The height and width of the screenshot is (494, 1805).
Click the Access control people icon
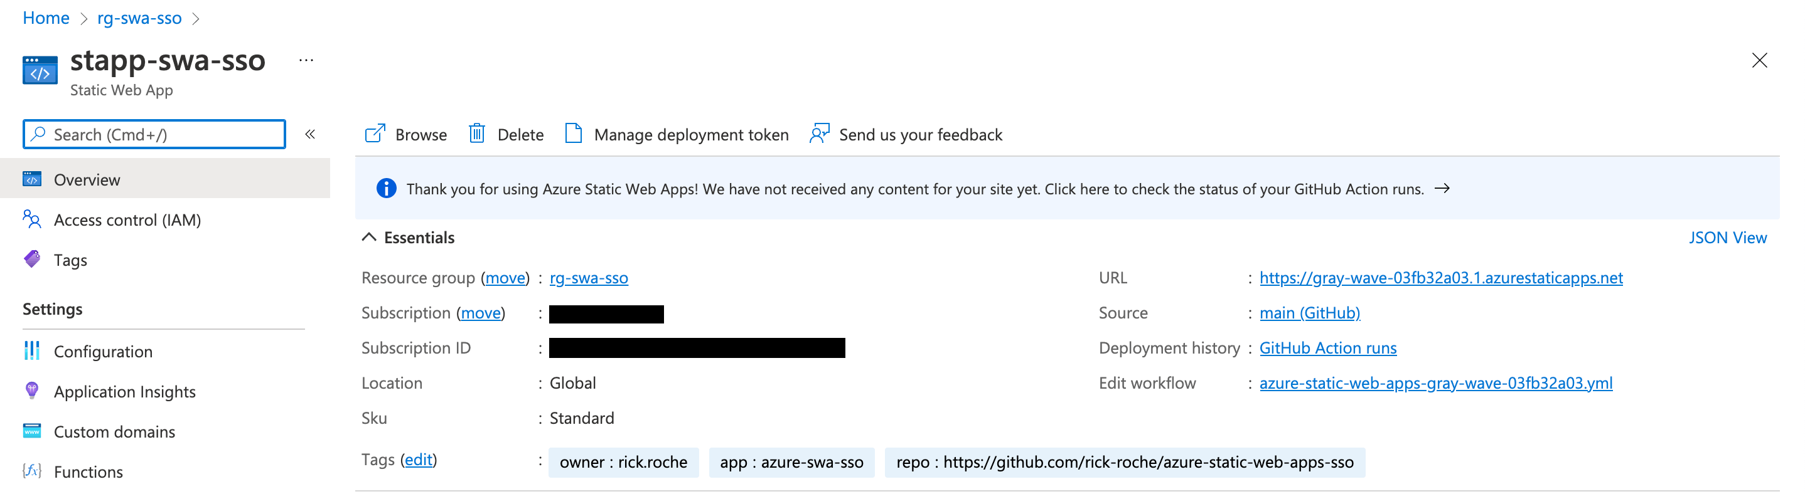31,219
